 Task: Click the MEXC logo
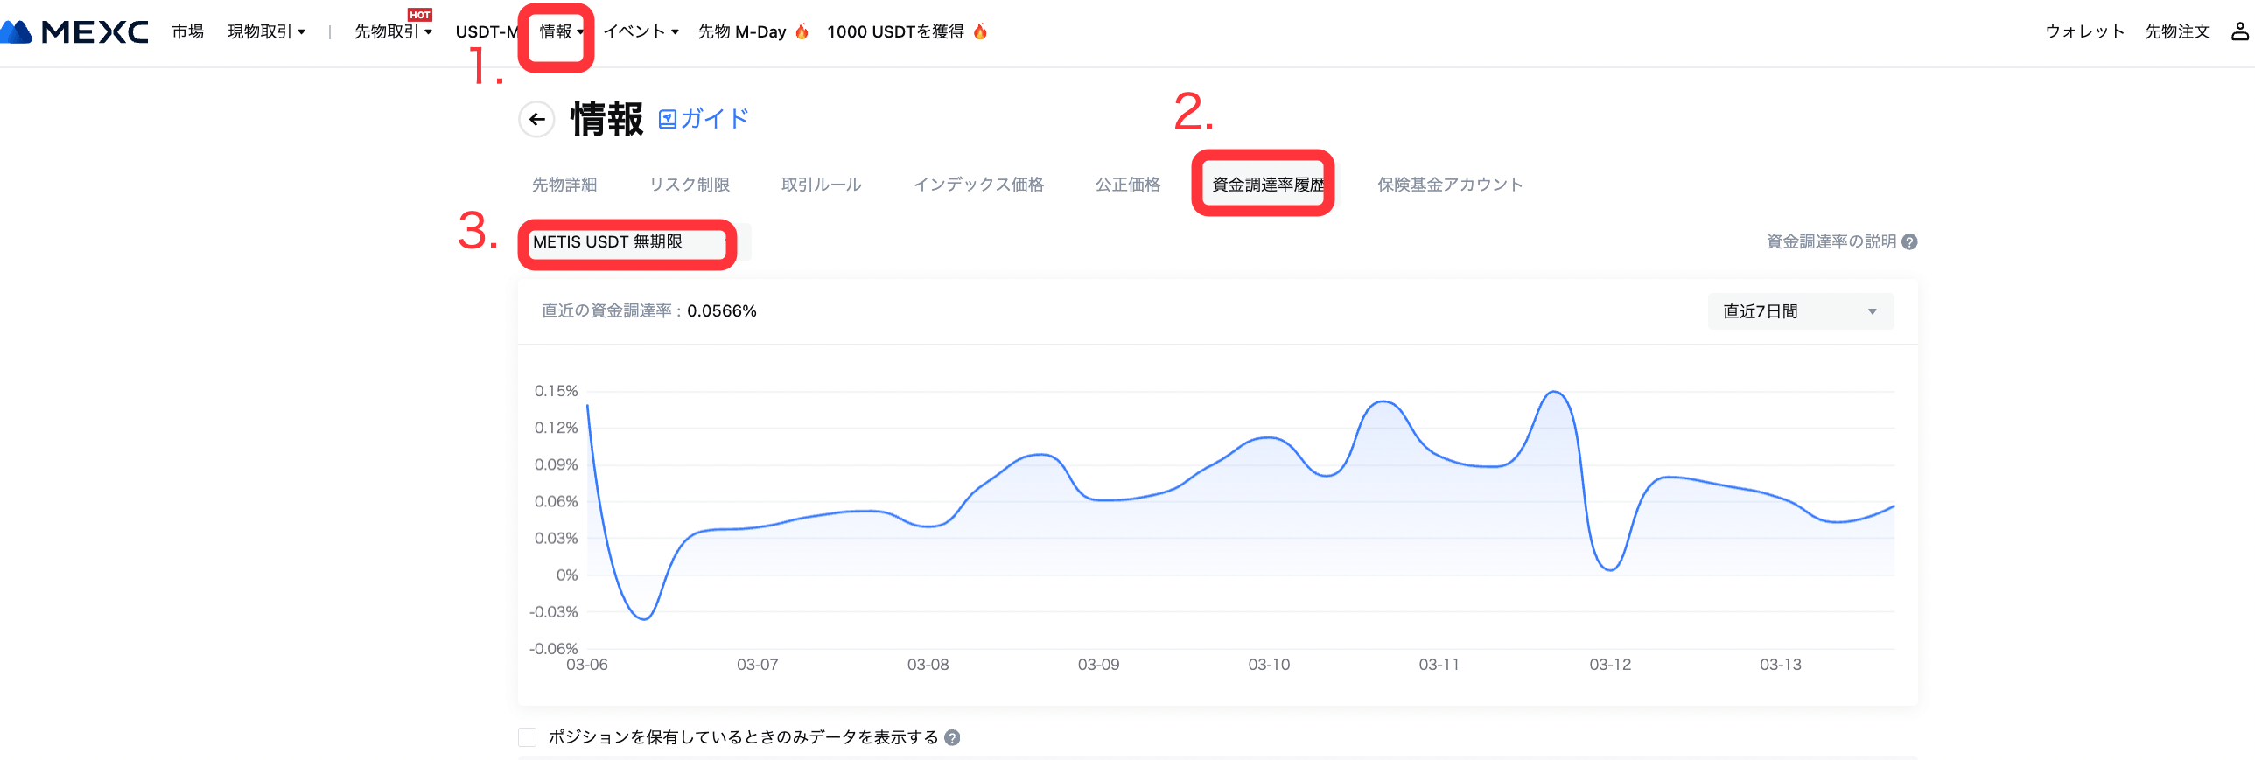pos(75,32)
